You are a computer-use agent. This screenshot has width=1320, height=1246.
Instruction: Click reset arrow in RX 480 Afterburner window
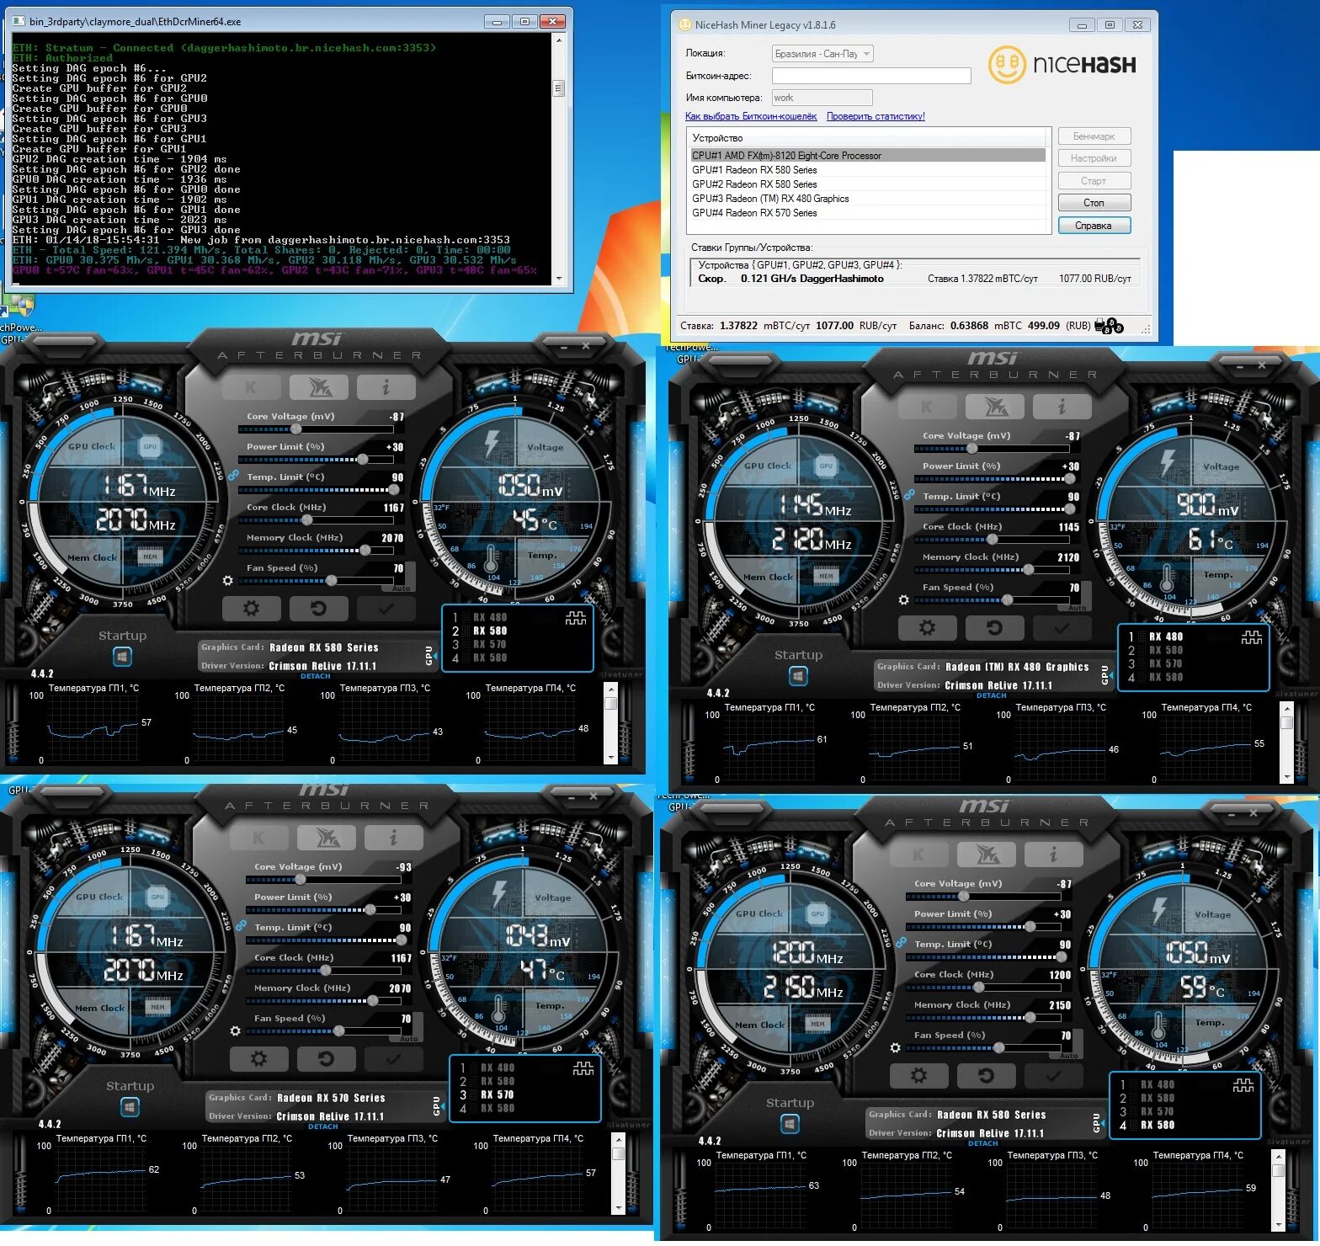[x=994, y=627]
